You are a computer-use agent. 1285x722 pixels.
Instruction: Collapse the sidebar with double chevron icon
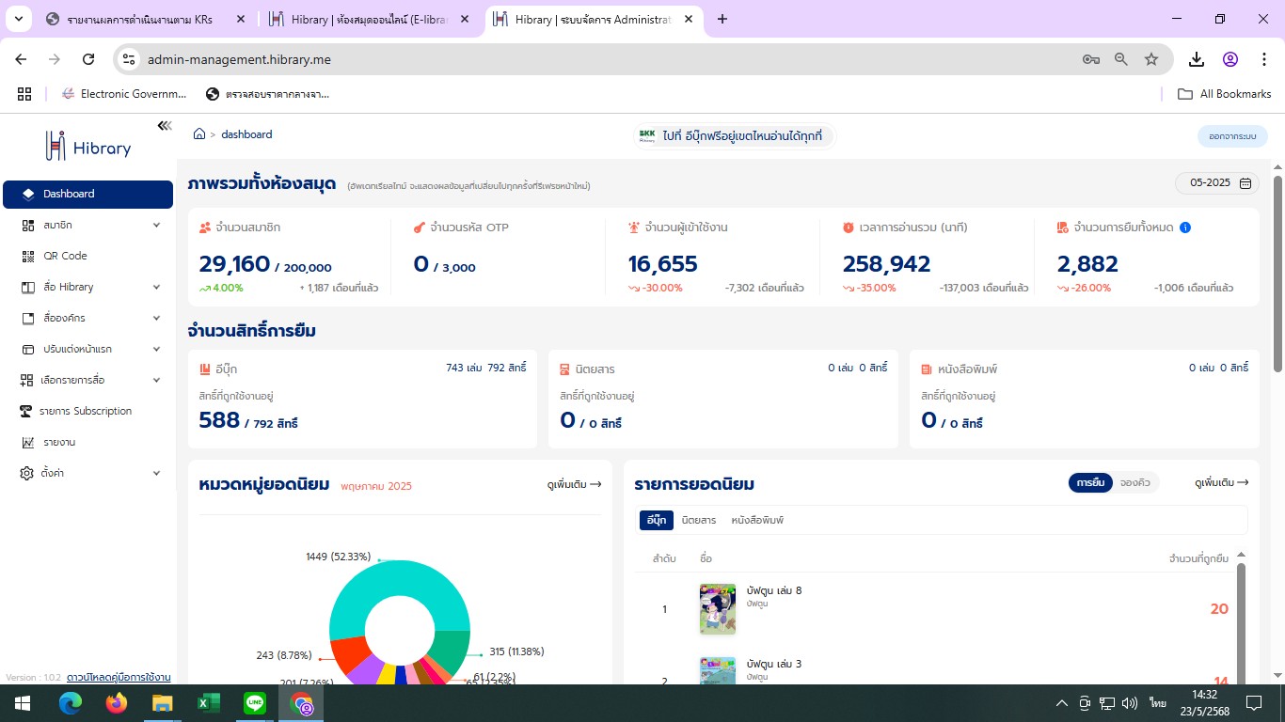tap(165, 126)
